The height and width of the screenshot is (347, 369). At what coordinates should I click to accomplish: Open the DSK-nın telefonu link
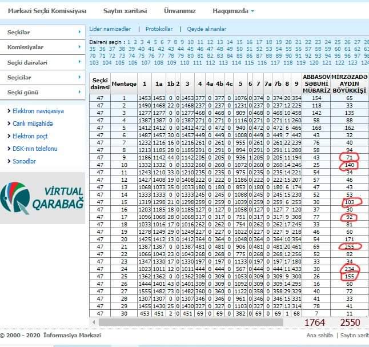[x=35, y=149]
